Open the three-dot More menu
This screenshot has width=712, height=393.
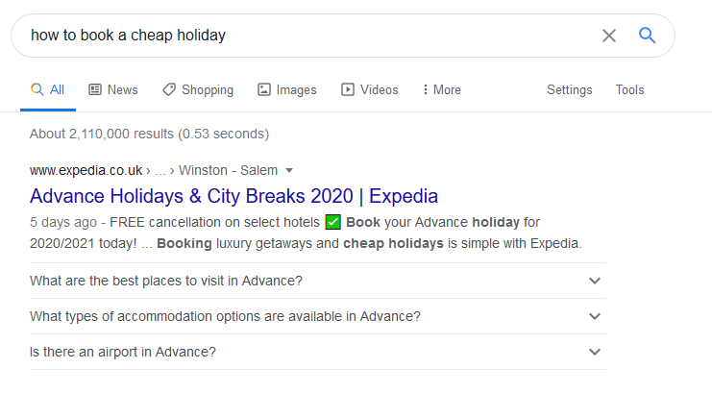[425, 89]
